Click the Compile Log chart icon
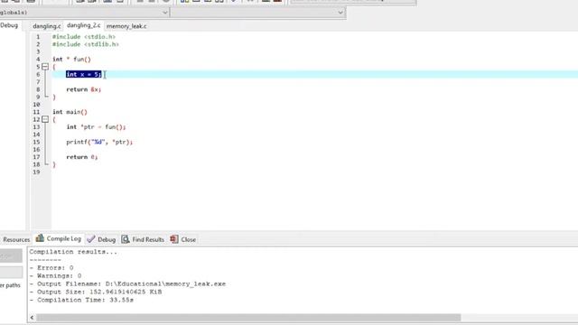 point(40,238)
